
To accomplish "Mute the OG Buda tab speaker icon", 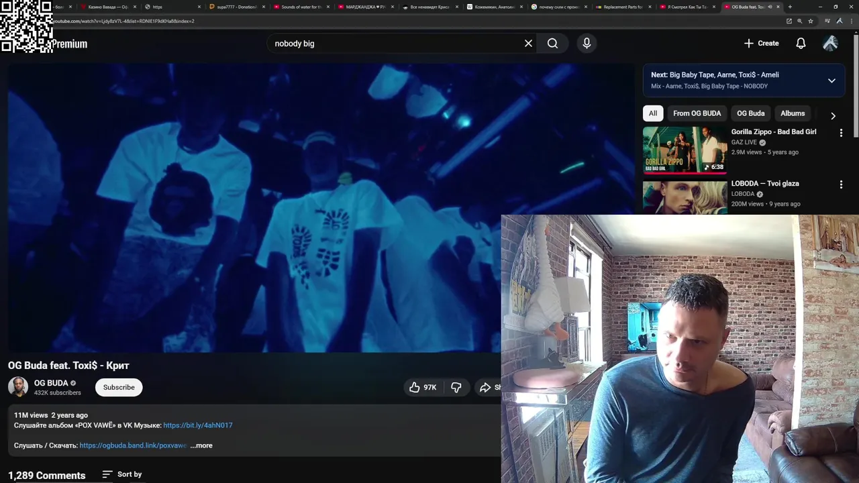I will coord(770,7).
